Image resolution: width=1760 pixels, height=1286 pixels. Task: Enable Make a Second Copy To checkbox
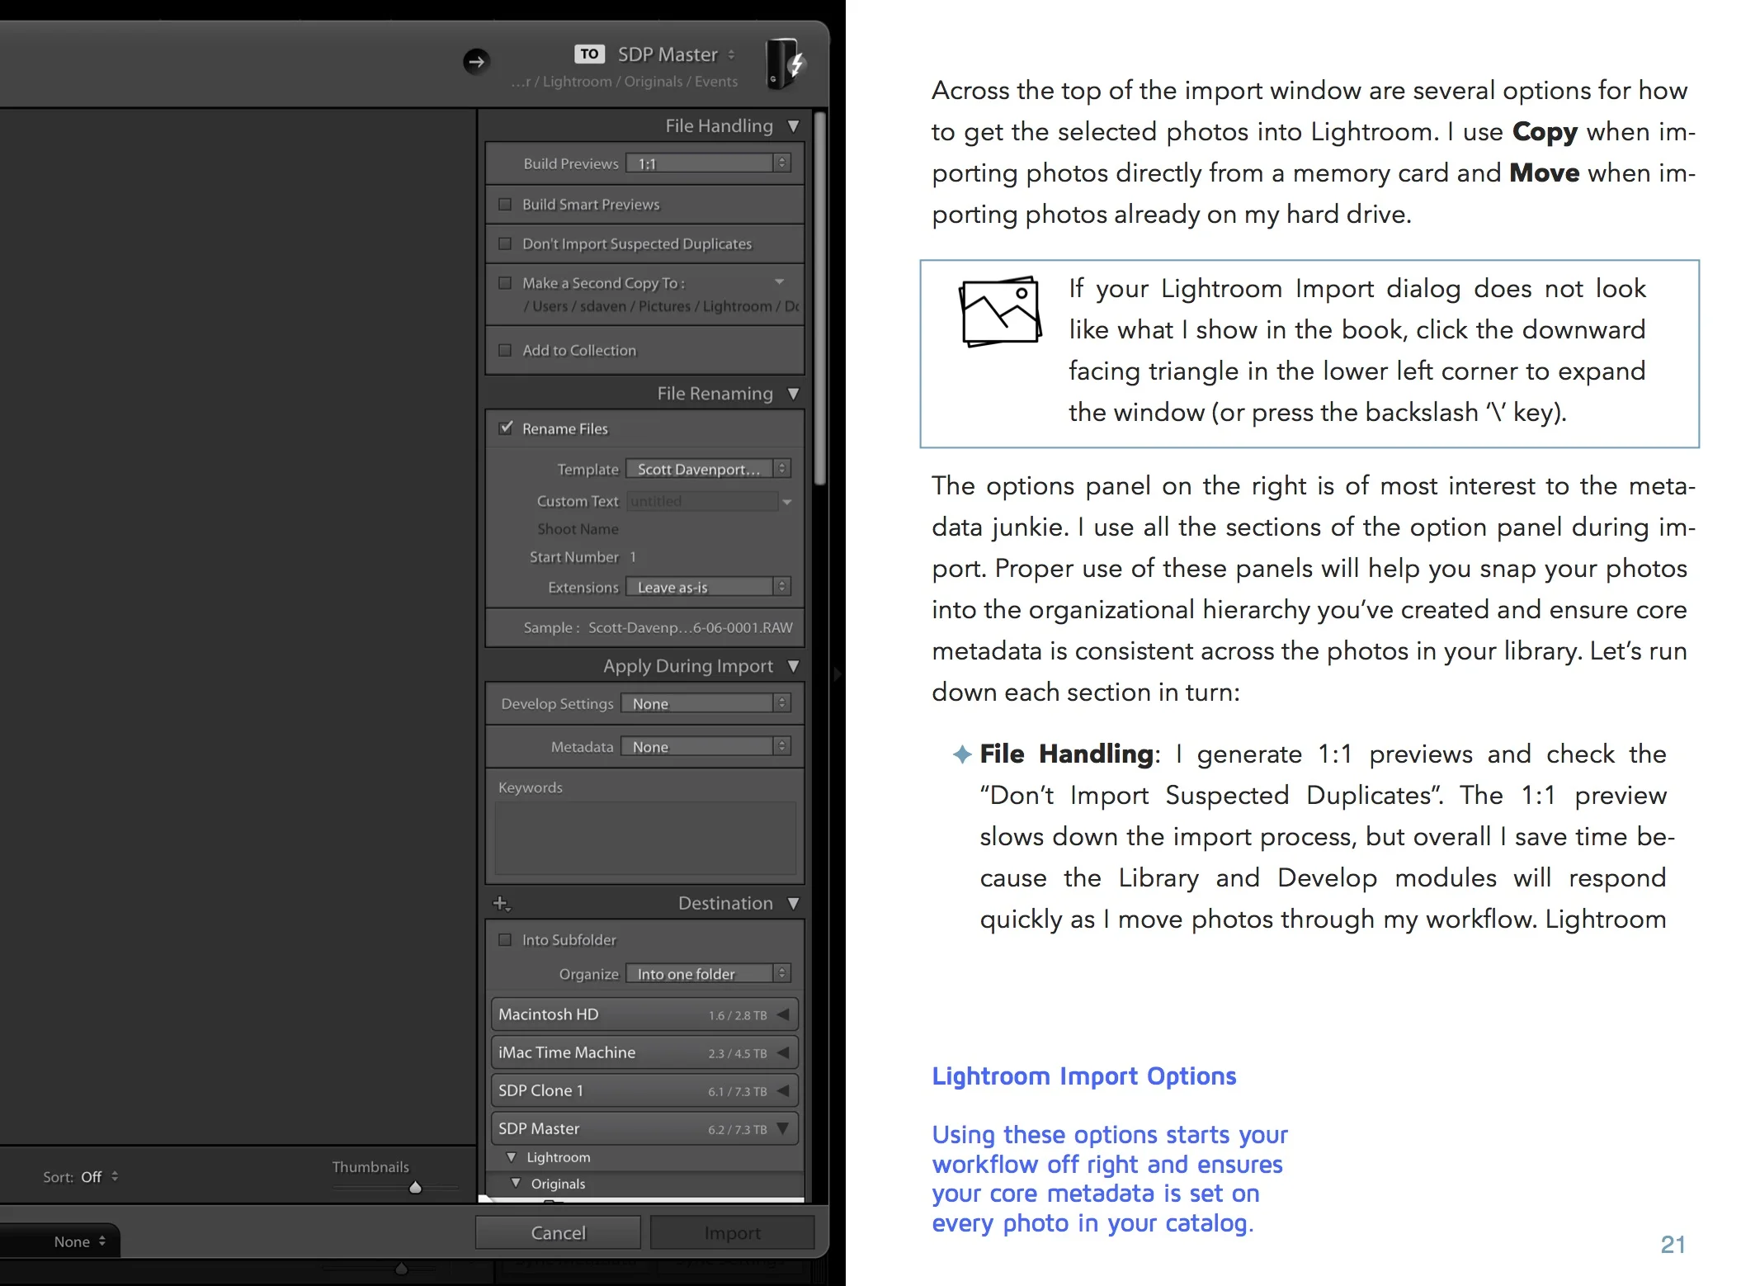[x=505, y=282]
